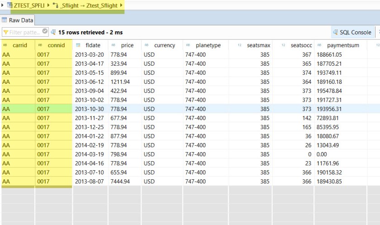Click the filter funnel icon

pyautogui.click(x=5, y=32)
